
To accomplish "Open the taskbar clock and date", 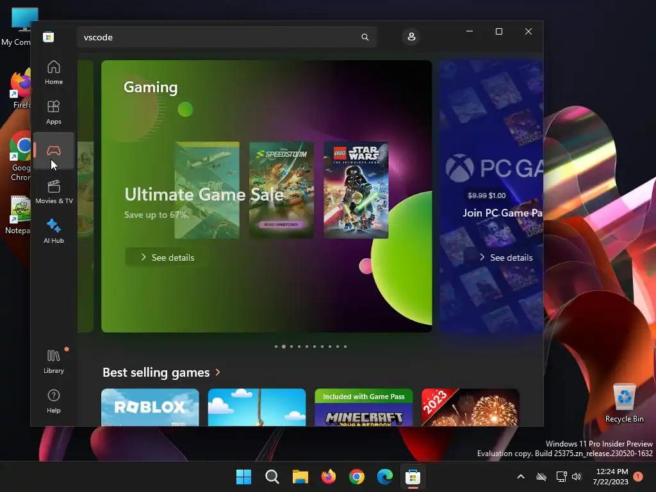I will (611, 477).
